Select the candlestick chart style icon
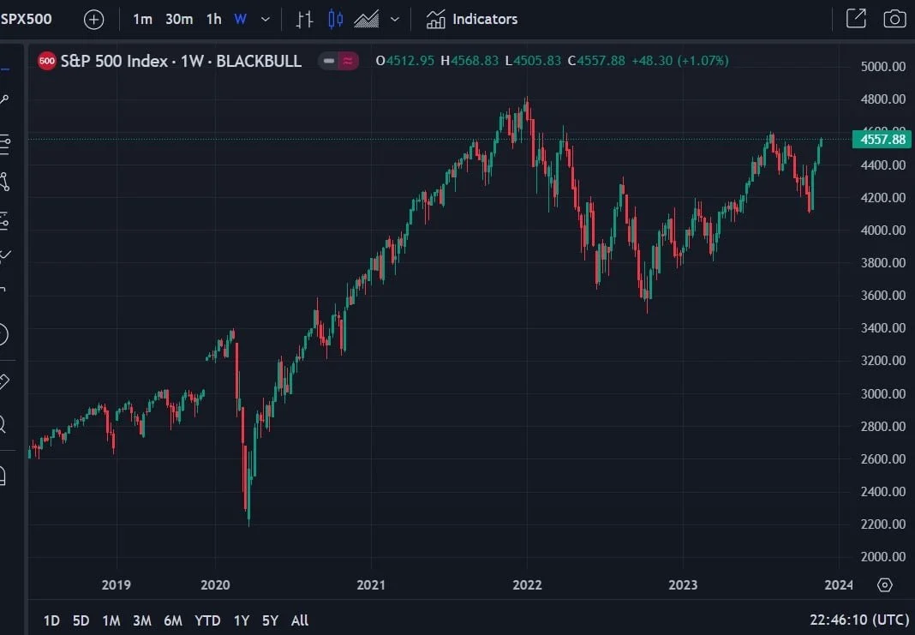 click(x=335, y=19)
